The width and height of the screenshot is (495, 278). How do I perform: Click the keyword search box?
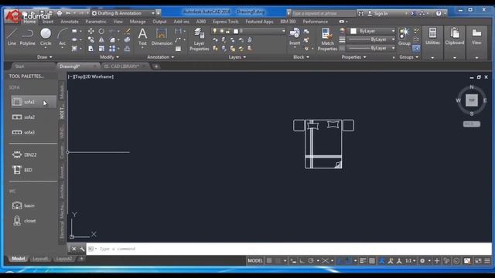(323, 14)
